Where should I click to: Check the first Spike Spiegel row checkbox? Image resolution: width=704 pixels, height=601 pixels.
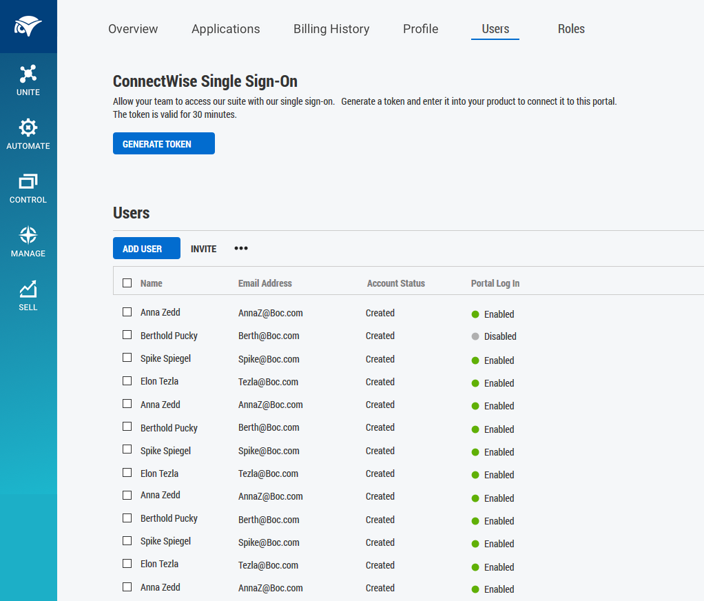[127, 358]
